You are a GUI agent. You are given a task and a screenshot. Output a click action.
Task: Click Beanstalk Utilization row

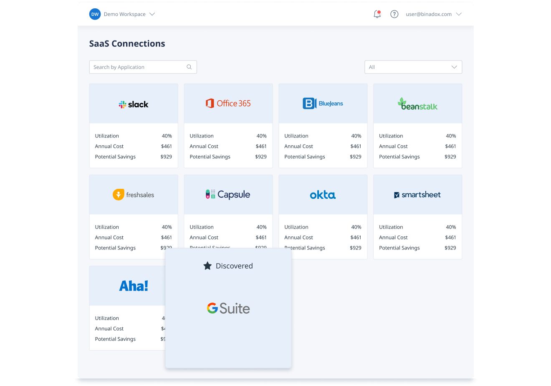[x=418, y=136]
